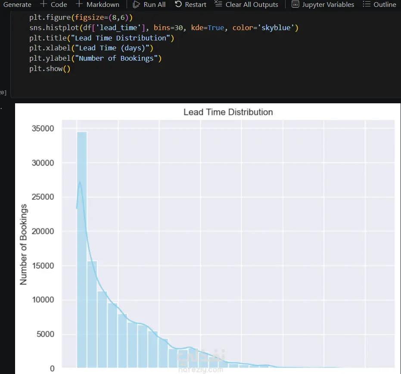401x374 pixels.
Task: Click the 0 y-axis tick label
Action: 52,369
